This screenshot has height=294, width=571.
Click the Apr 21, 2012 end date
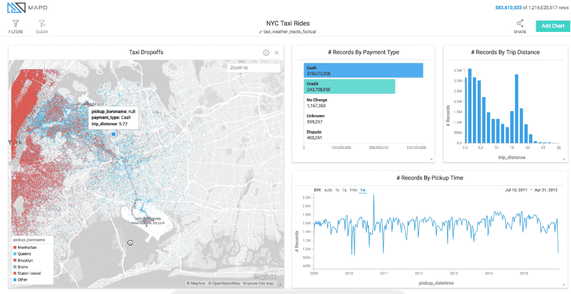click(x=546, y=190)
